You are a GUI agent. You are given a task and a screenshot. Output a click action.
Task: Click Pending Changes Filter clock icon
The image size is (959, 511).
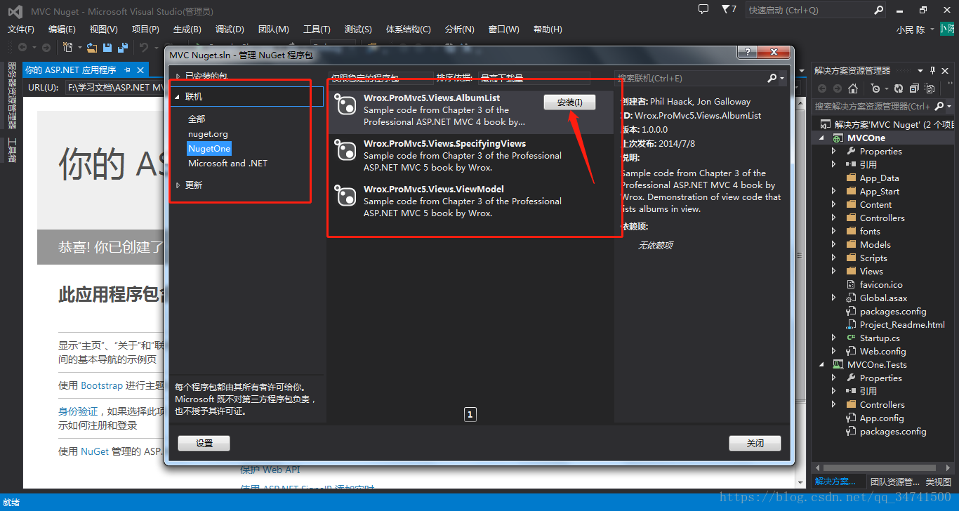click(875, 88)
